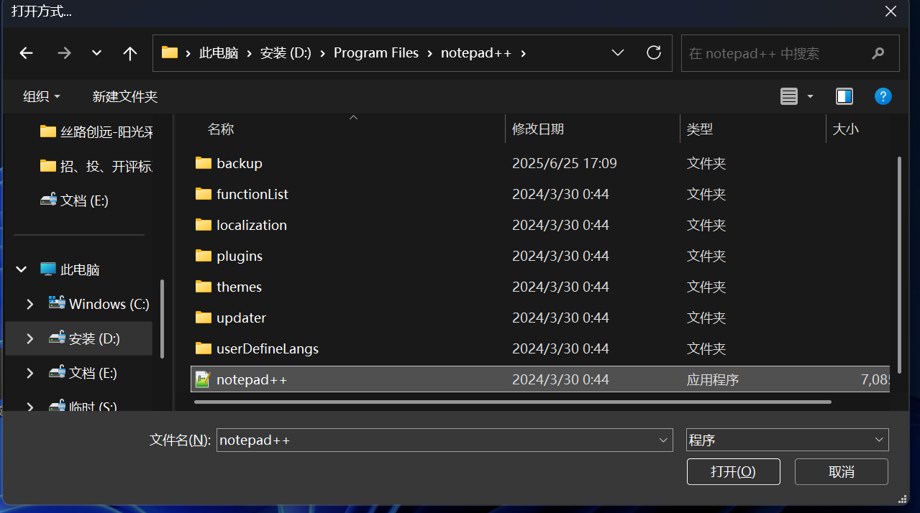Click the file list horizontal scrollbar
Image resolution: width=920 pixels, height=513 pixels.
pos(512,402)
